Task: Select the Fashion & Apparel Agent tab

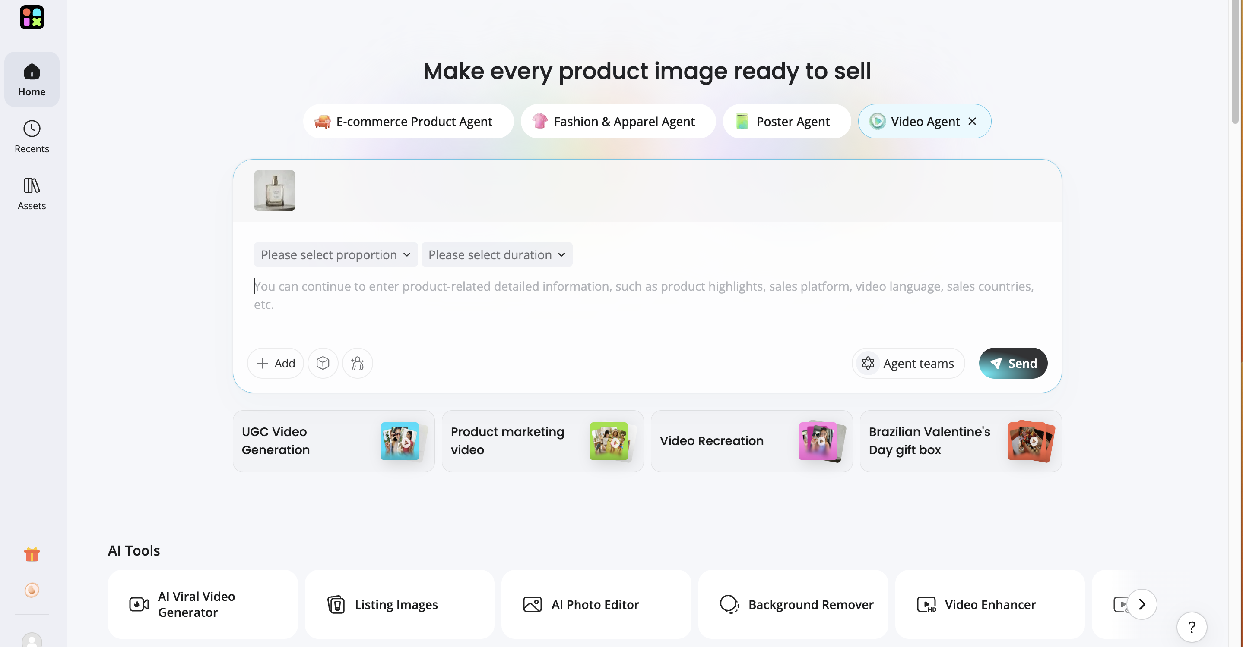Action: [x=618, y=121]
